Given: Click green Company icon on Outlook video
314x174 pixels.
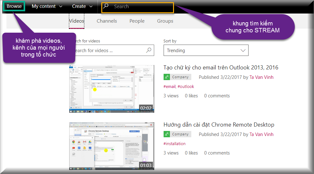Looking at the screenshot, I should [x=167, y=77].
